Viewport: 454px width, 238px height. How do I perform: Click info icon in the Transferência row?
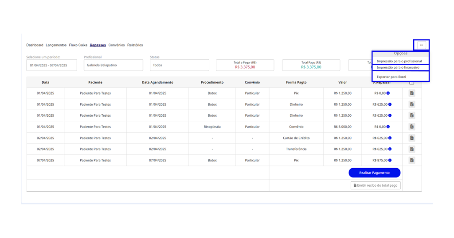[x=390, y=149]
